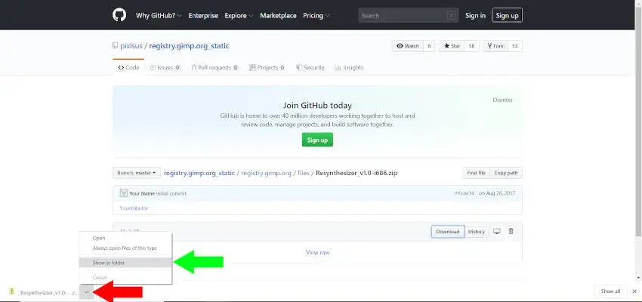
Task: Click Sign in in the header
Action: pyautogui.click(x=475, y=16)
